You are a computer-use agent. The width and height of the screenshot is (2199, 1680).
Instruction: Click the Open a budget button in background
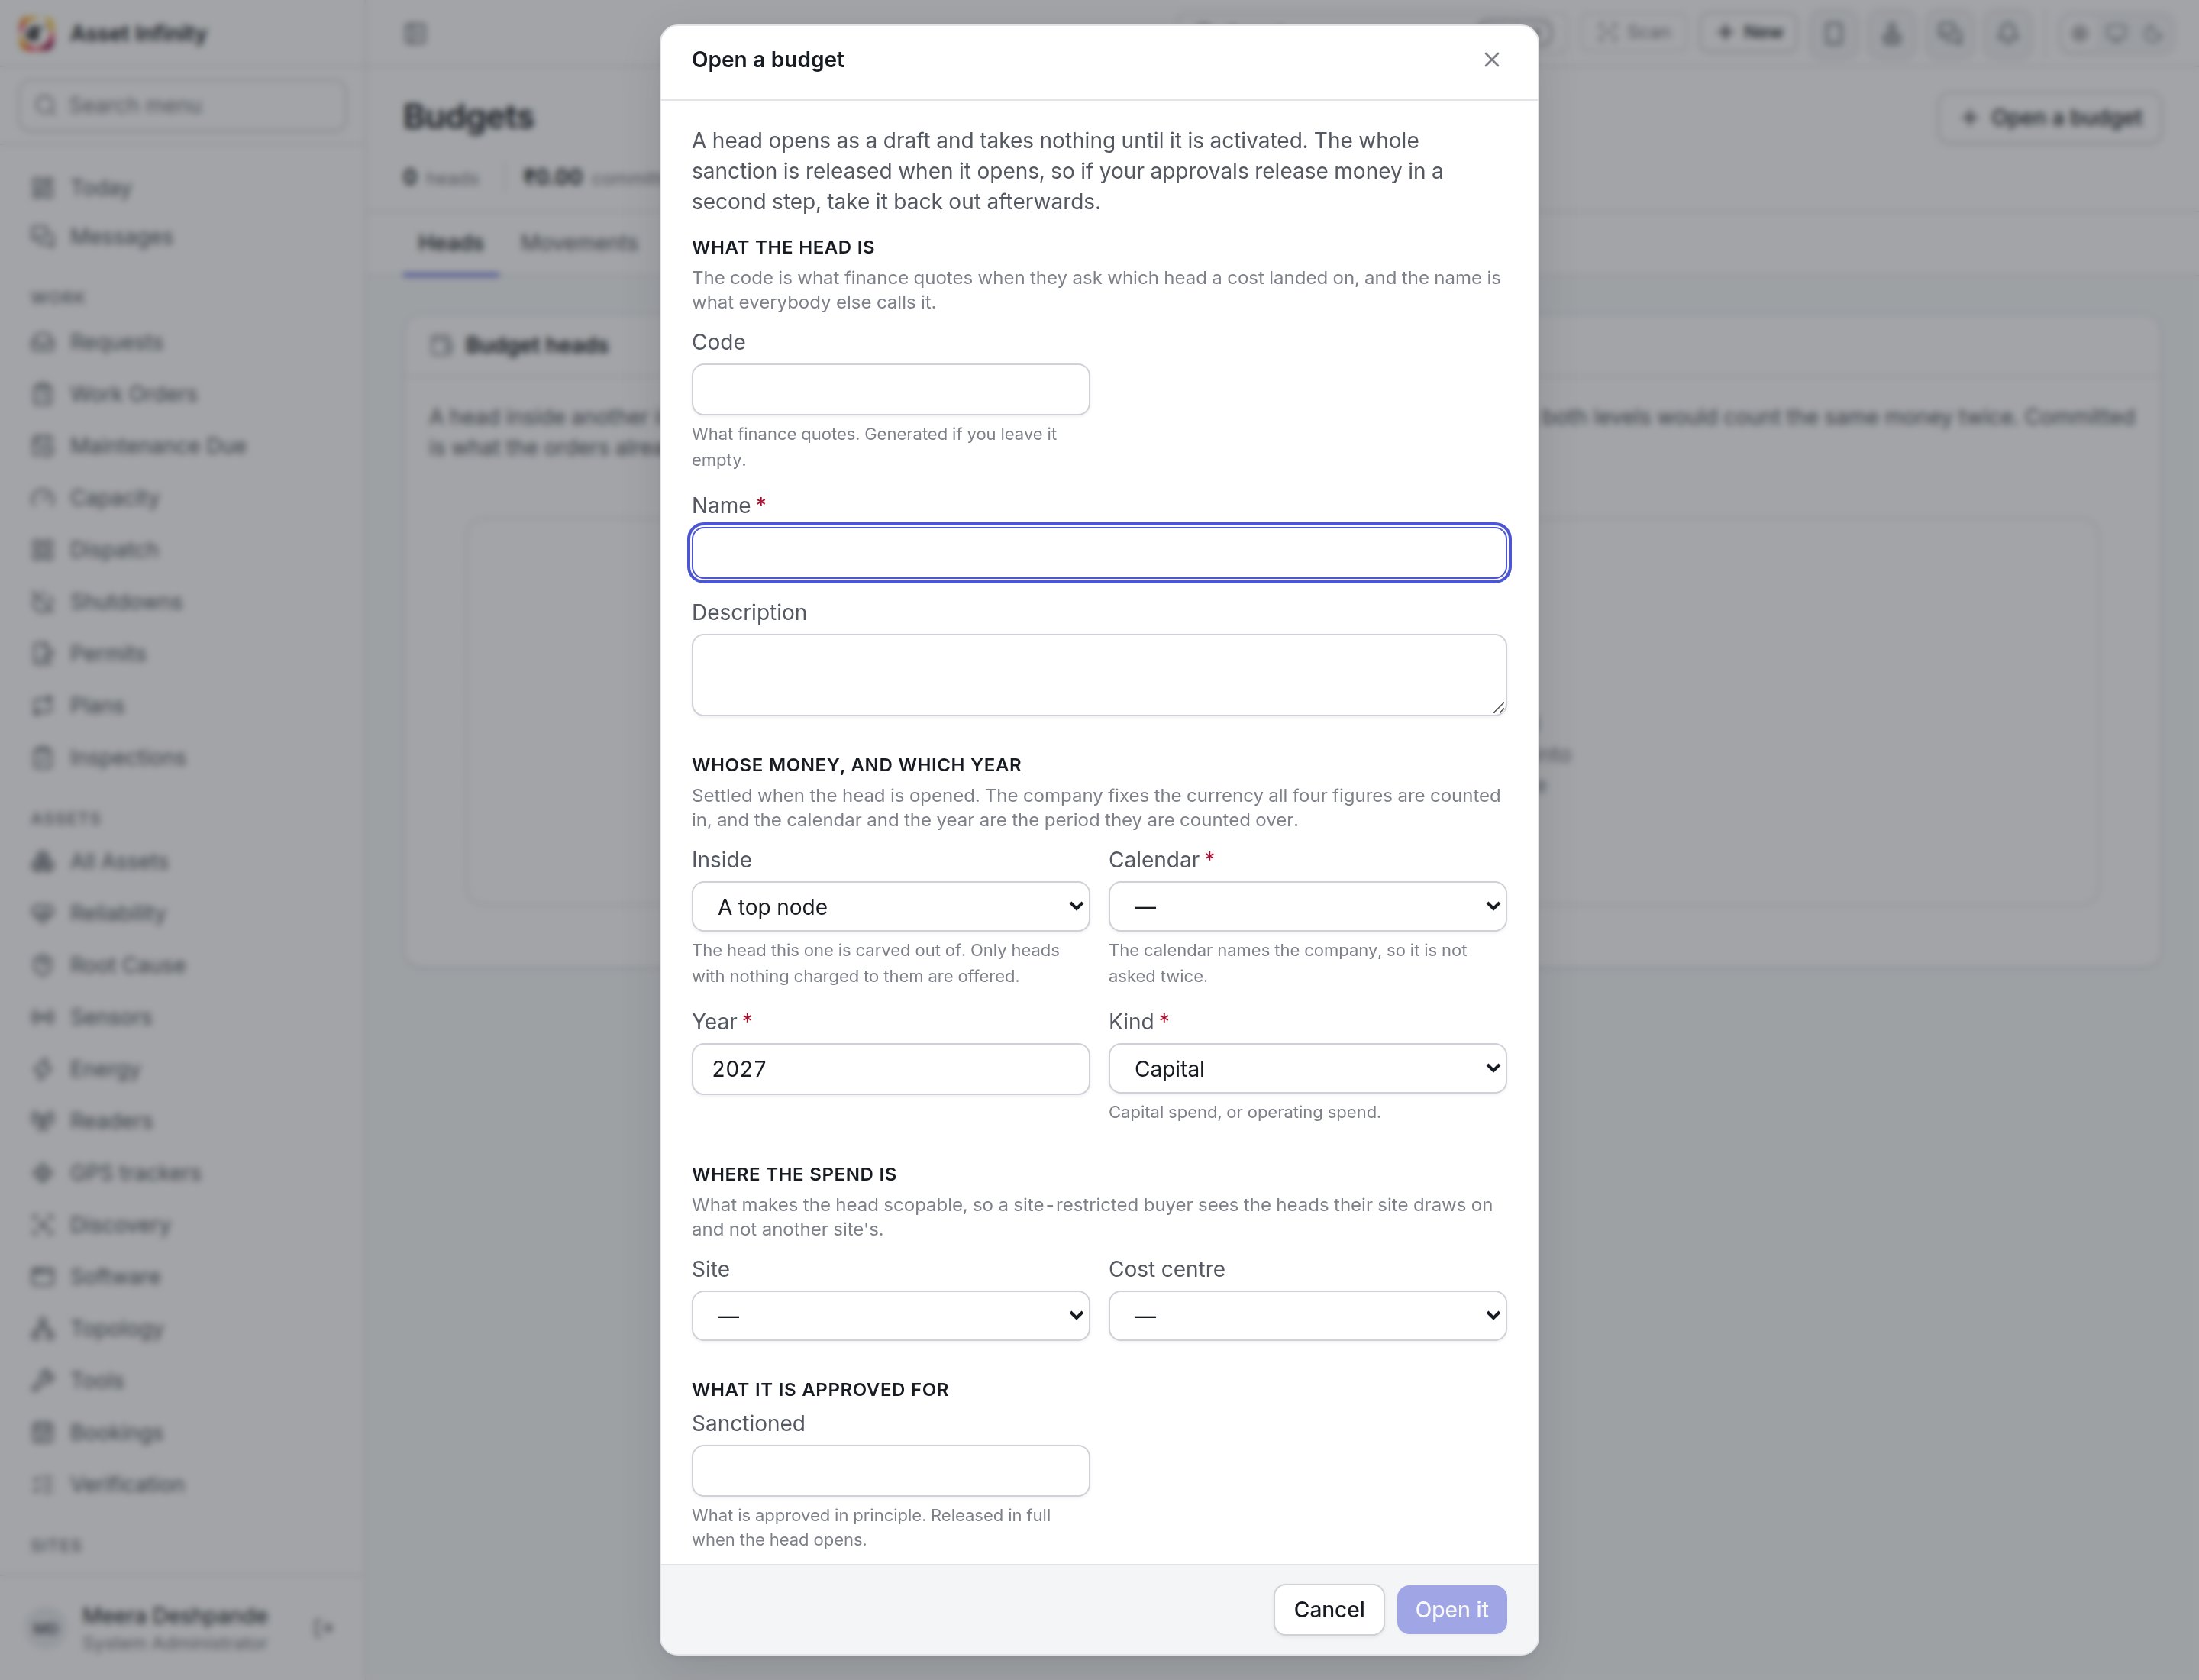point(2051,118)
